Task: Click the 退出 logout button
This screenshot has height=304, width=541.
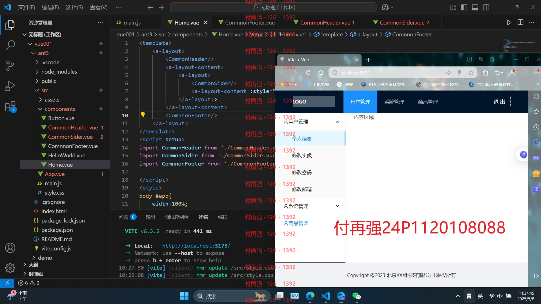Action: (x=499, y=102)
